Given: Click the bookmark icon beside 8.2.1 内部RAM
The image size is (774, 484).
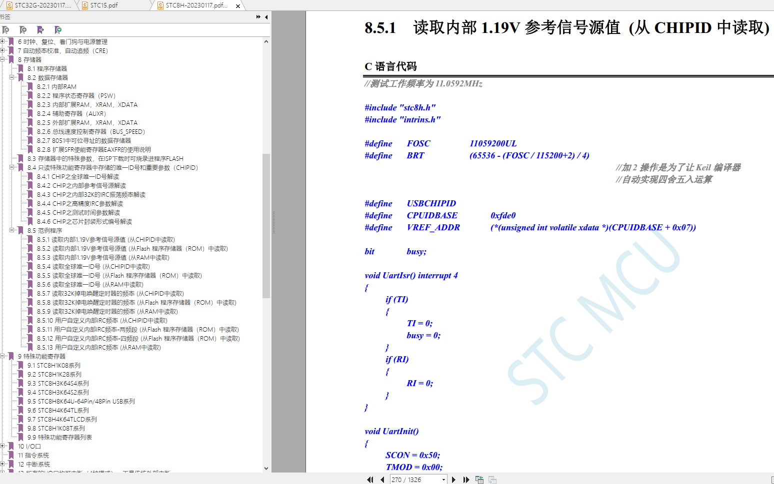Looking at the screenshot, I should tap(30, 86).
